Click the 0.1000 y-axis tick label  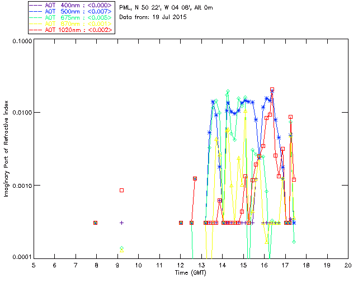pos(21,41)
